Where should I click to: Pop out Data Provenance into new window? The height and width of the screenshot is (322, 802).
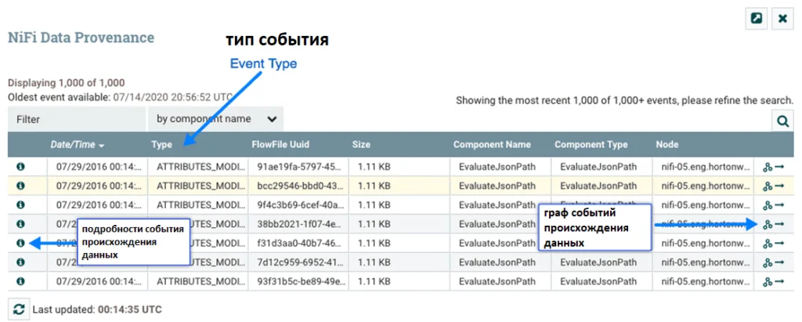point(756,19)
